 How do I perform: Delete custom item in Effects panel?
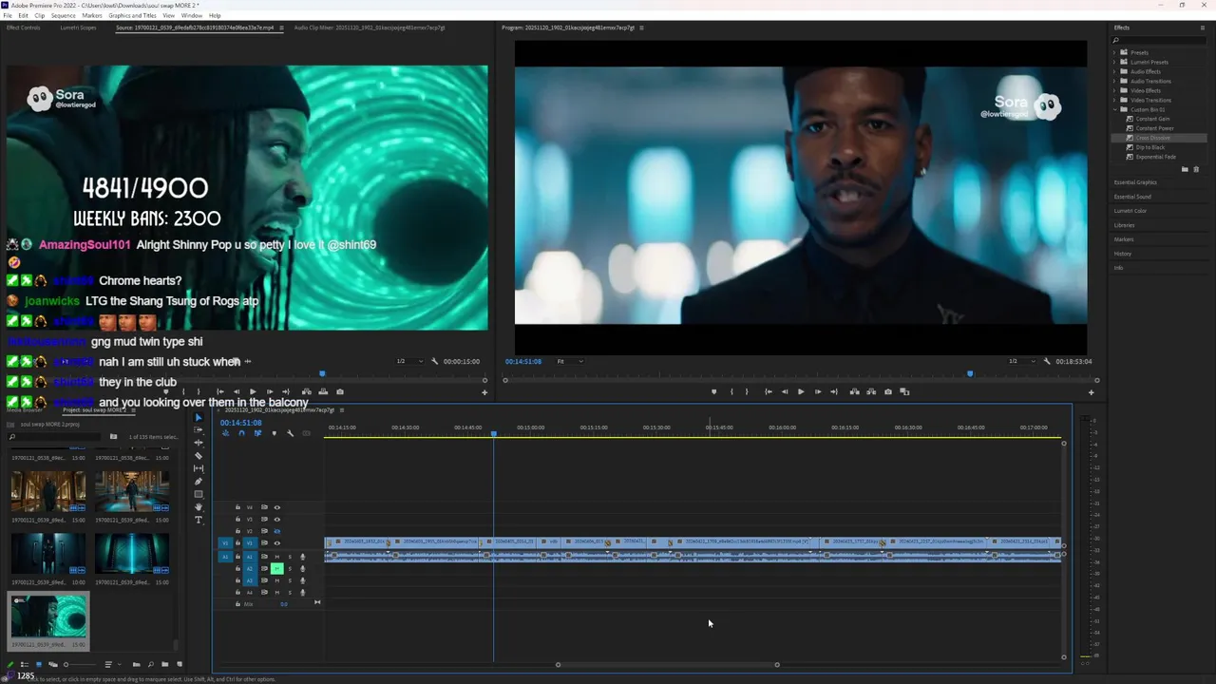coord(1196,169)
